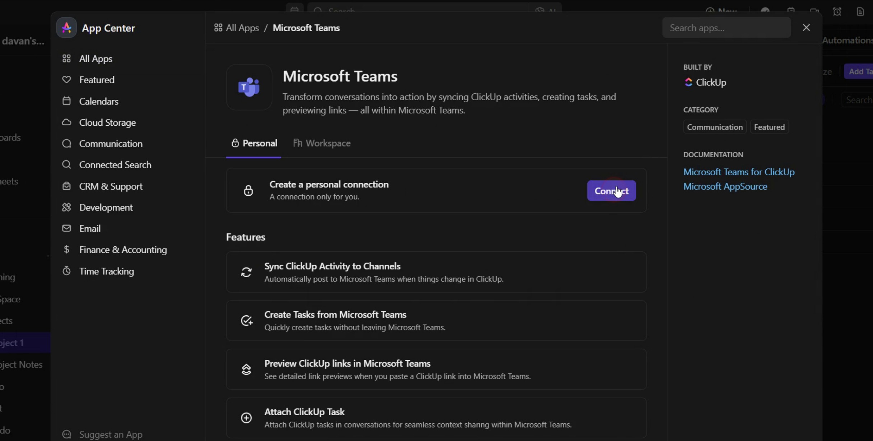Click the Communication category tag

[714, 127]
